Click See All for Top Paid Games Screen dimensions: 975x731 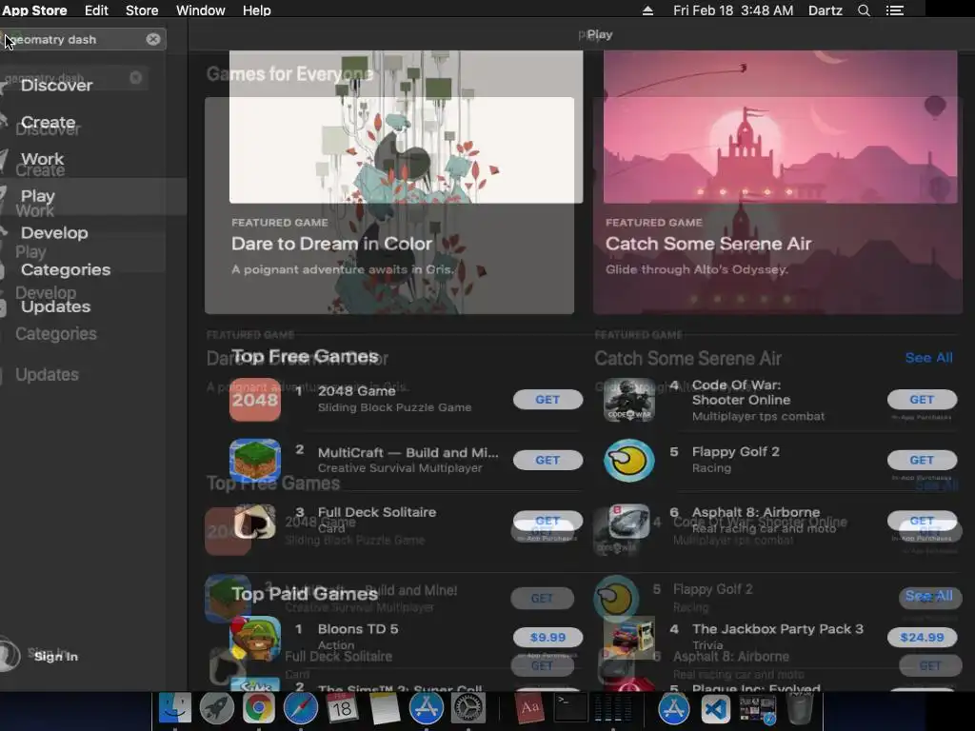(x=928, y=596)
